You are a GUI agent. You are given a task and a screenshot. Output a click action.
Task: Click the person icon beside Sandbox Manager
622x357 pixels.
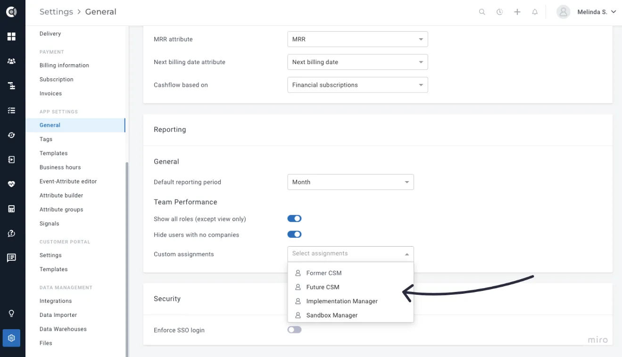(x=298, y=315)
